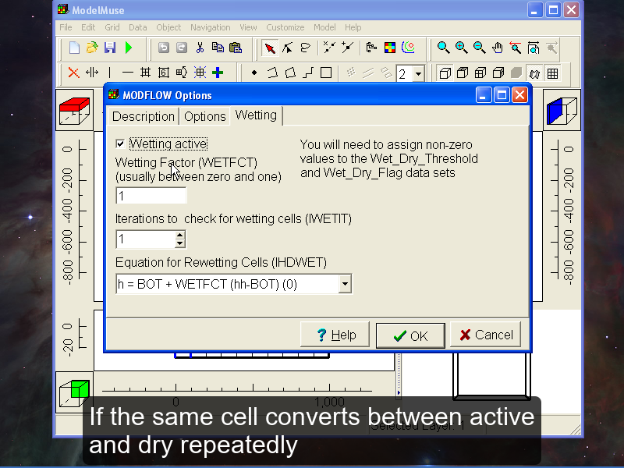This screenshot has height=468, width=624.
Task: Click the Redo toolbar icon
Action: [182, 48]
